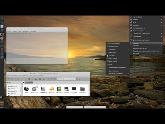The height and width of the screenshot is (124, 165).
Task: Open the Место sidebar dropdown
Action: coord(10,83)
